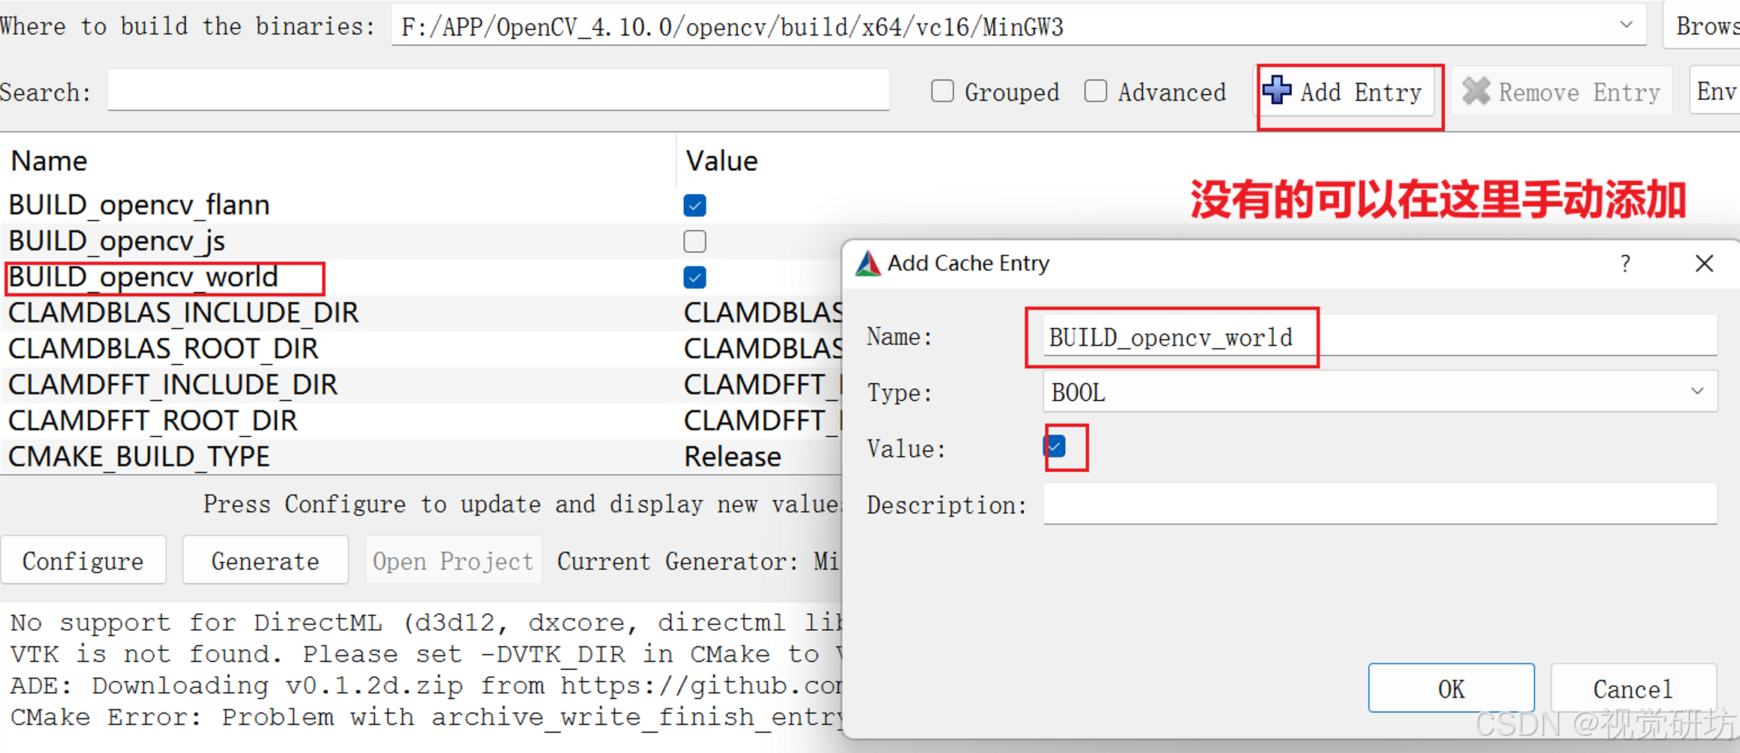Click the Generate button
The width and height of the screenshot is (1740, 753).
pyautogui.click(x=265, y=560)
